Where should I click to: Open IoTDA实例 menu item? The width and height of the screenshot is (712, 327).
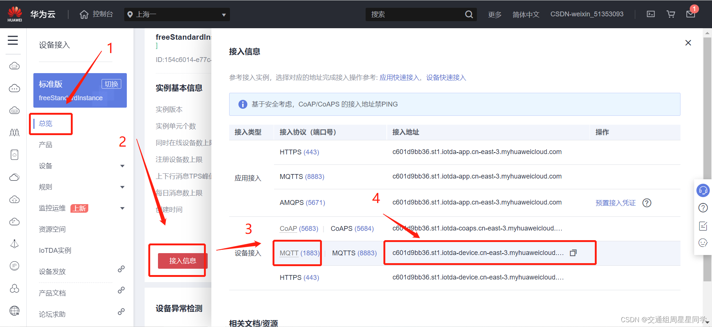55,251
